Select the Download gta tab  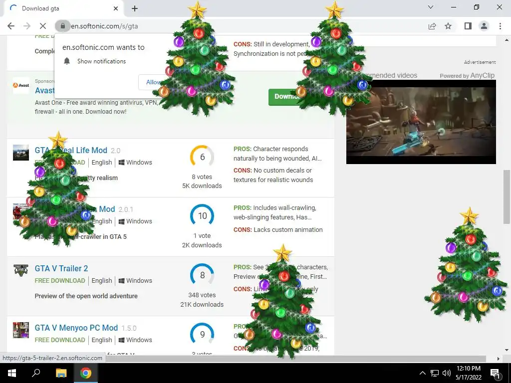[x=63, y=8]
